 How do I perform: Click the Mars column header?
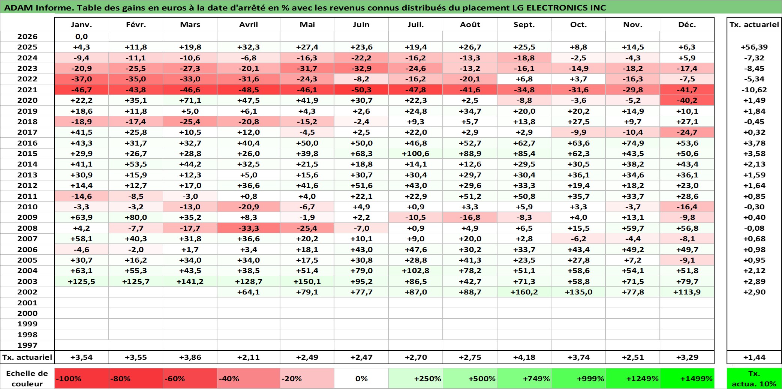(x=190, y=24)
